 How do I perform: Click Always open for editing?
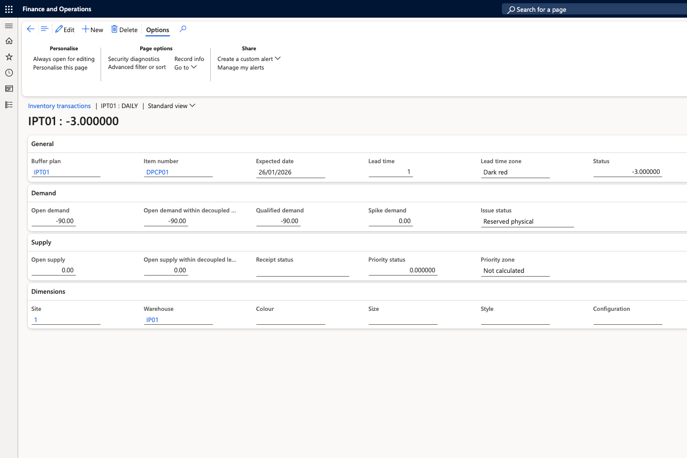(64, 59)
